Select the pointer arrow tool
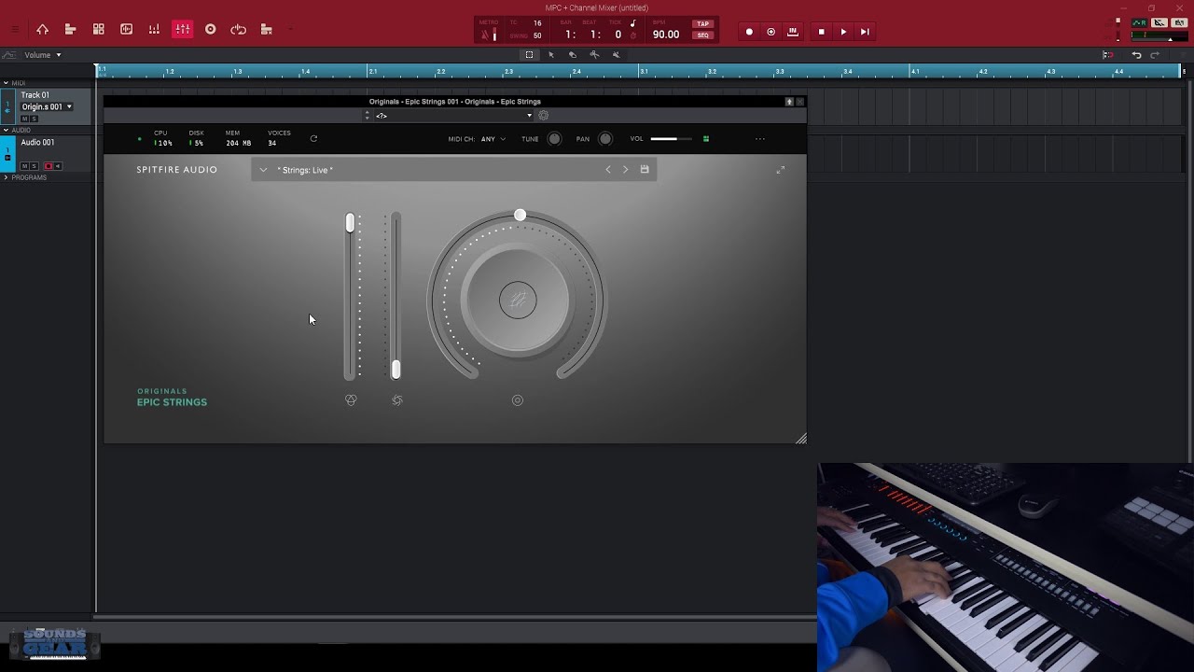The width and height of the screenshot is (1194, 672). pos(550,55)
